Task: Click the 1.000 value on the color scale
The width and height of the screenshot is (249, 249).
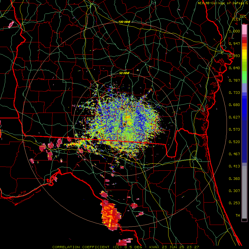Action: (234, 31)
